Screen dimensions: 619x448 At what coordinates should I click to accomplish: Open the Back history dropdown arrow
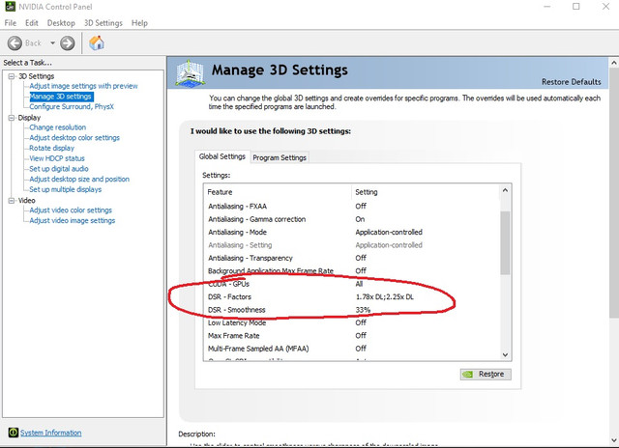52,42
